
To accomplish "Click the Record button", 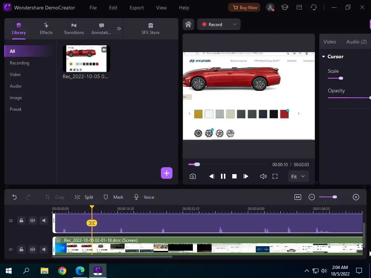I will pos(212,24).
